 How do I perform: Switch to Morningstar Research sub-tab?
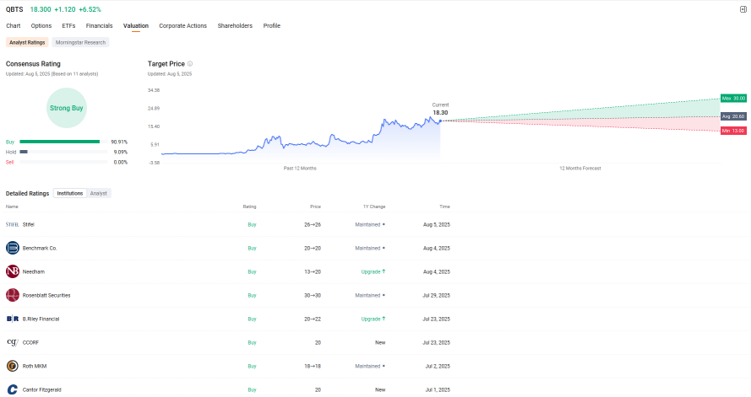coord(80,42)
